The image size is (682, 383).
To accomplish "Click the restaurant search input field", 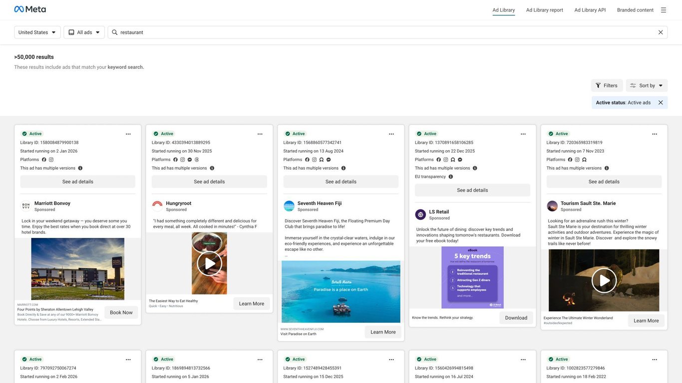I will 387,32.
